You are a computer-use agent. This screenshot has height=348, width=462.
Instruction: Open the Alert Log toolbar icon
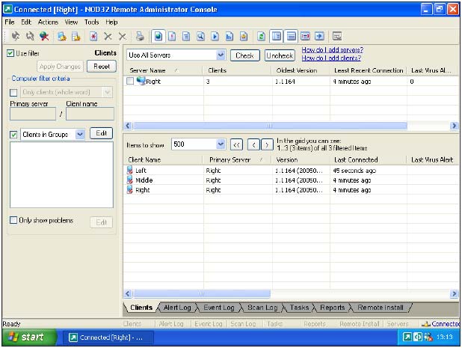[172, 36]
